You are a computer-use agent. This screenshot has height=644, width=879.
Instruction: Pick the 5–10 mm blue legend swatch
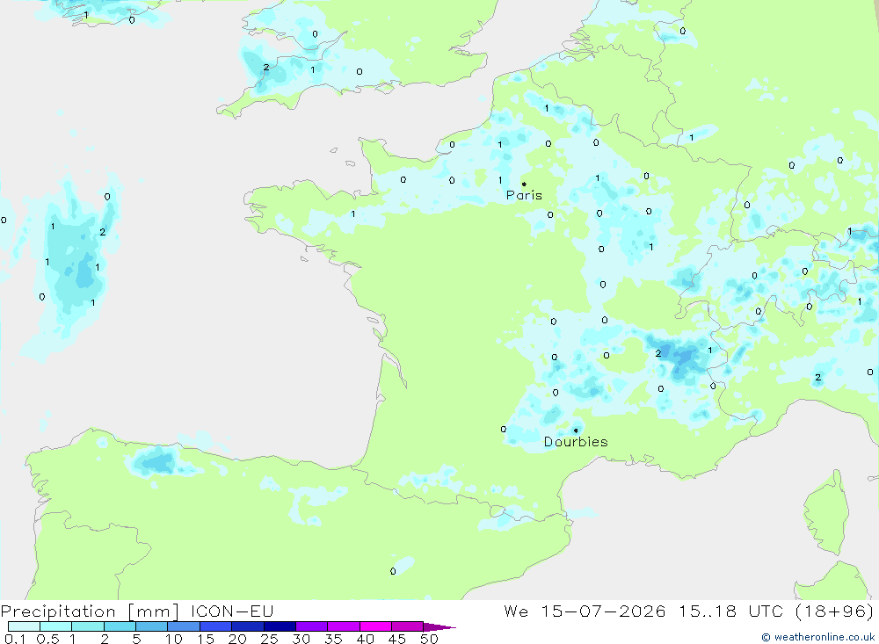pyautogui.click(x=152, y=626)
